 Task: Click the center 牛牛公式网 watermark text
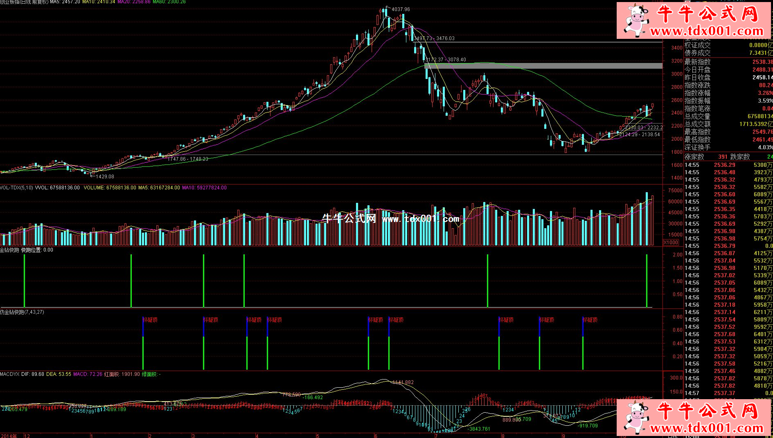point(349,218)
